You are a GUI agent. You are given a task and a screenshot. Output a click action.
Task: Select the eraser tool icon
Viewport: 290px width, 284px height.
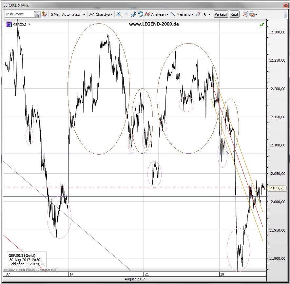[x=198, y=14]
